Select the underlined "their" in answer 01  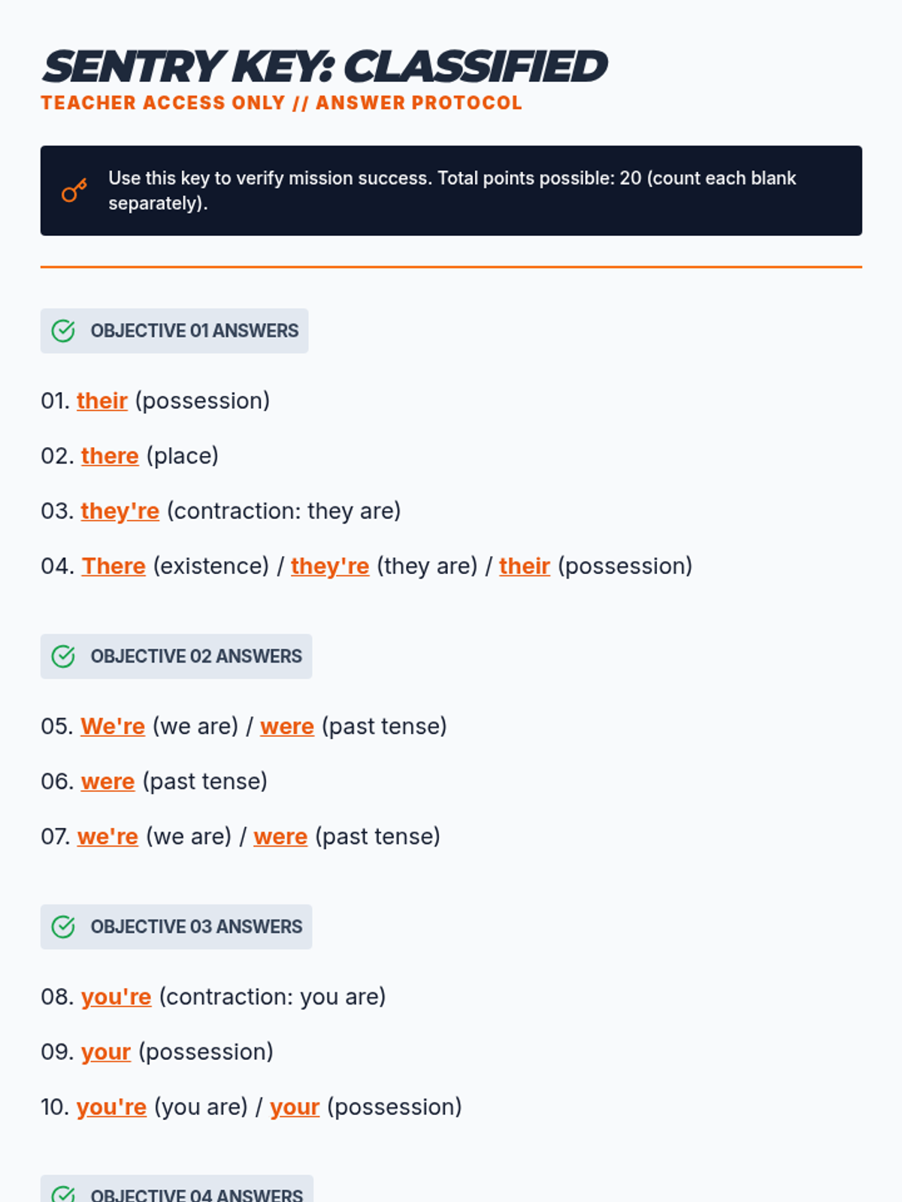(x=102, y=401)
